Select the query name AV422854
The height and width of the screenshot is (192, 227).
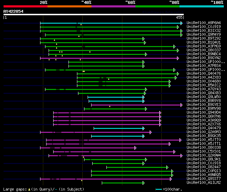[13, 11]
